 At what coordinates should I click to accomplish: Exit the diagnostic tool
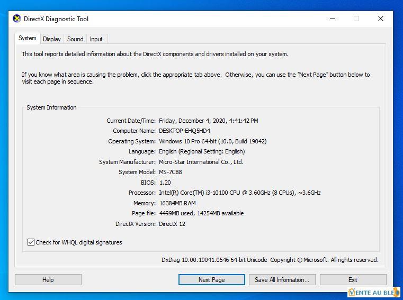point(353,280)
